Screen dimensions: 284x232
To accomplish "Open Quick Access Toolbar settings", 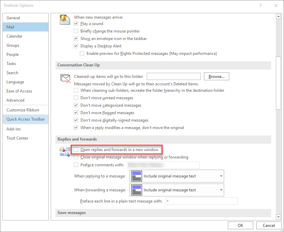I will [26, 119].
